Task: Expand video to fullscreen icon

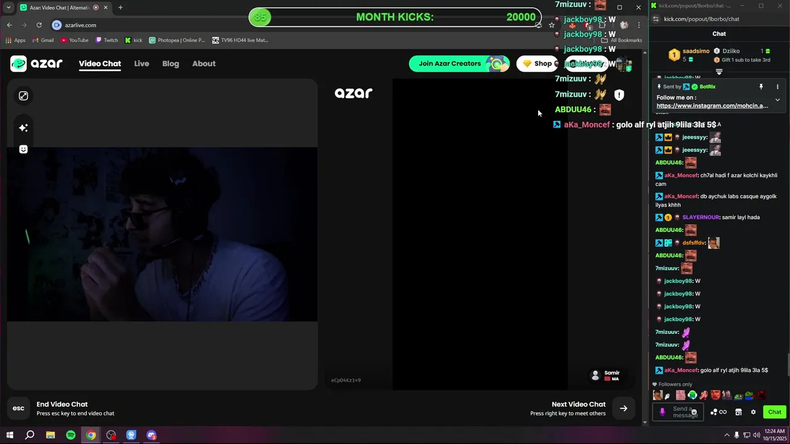Action: point(23,96)
